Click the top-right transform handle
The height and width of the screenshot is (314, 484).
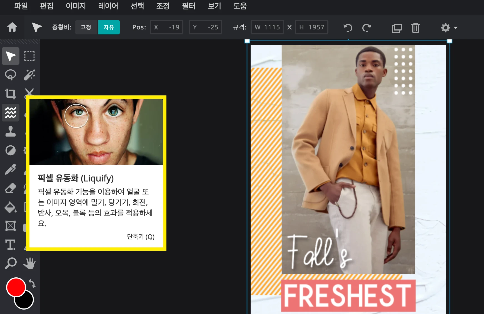[449, 41]
